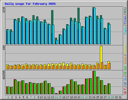Click the cyan pages bar for day 14

click(x=57, y=42)
